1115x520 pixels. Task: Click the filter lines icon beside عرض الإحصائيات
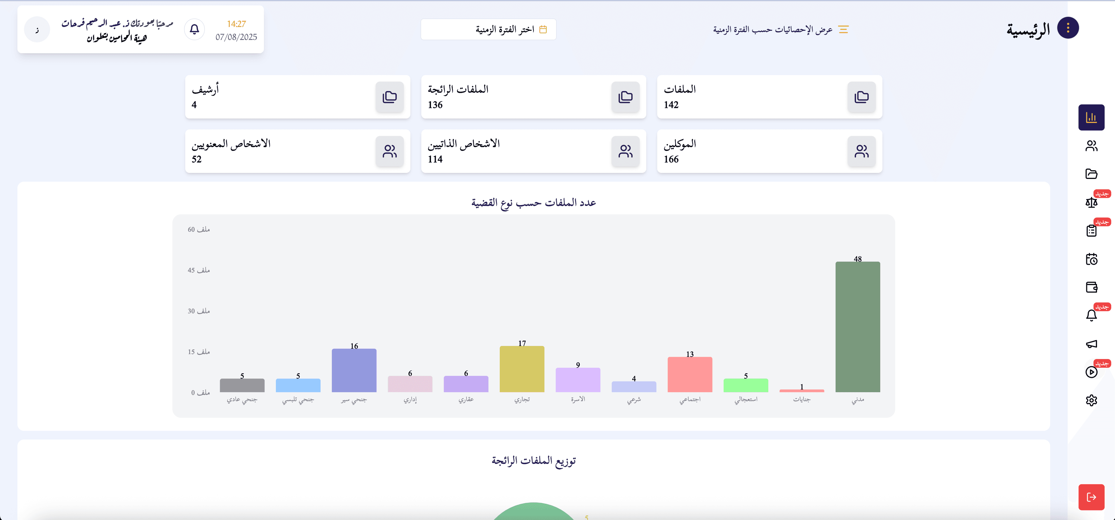coord(843,29)
